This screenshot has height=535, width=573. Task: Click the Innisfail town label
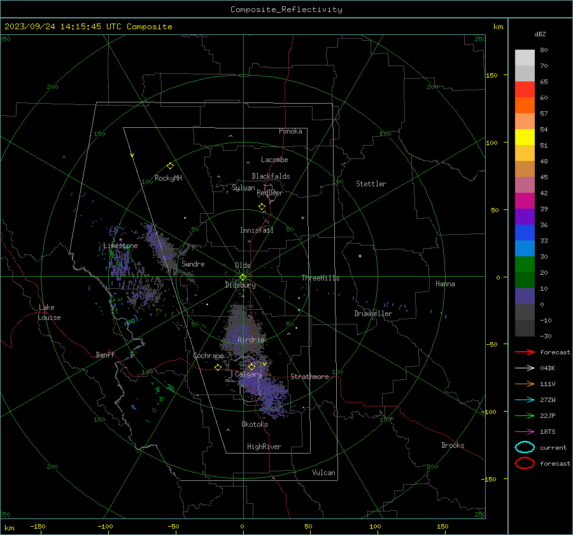tap(257, 230)
